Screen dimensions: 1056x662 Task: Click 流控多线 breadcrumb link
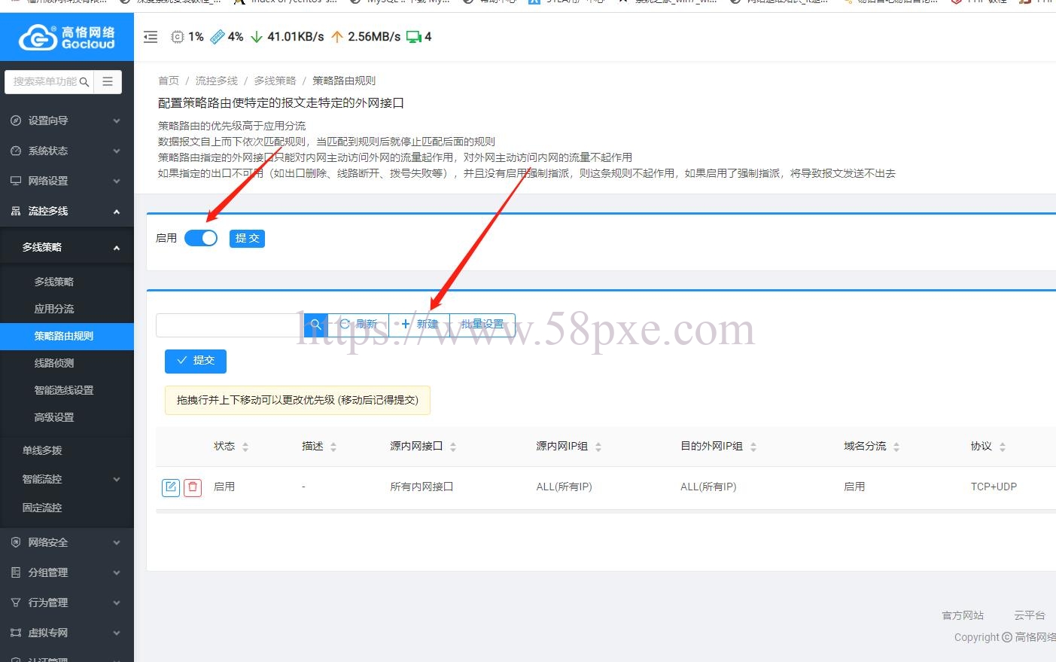(217, 81)
